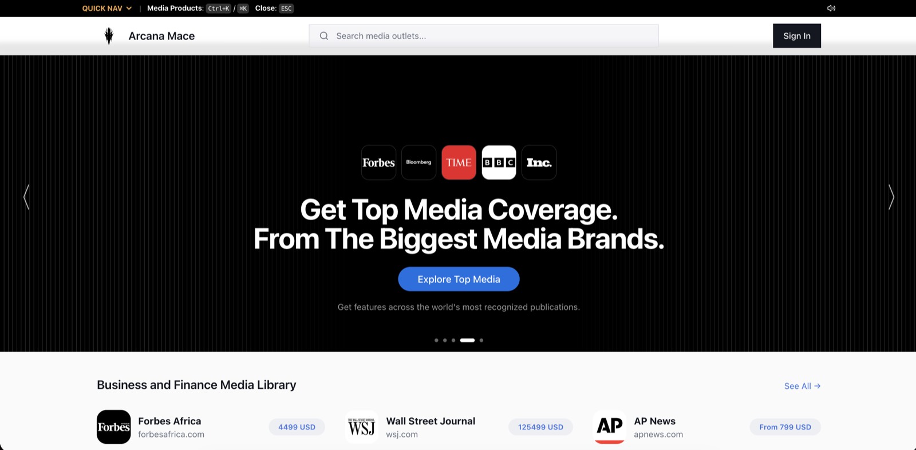Open the See All link
The width and height of the screenshot is (916, 450).
click(x=802, y=386)
